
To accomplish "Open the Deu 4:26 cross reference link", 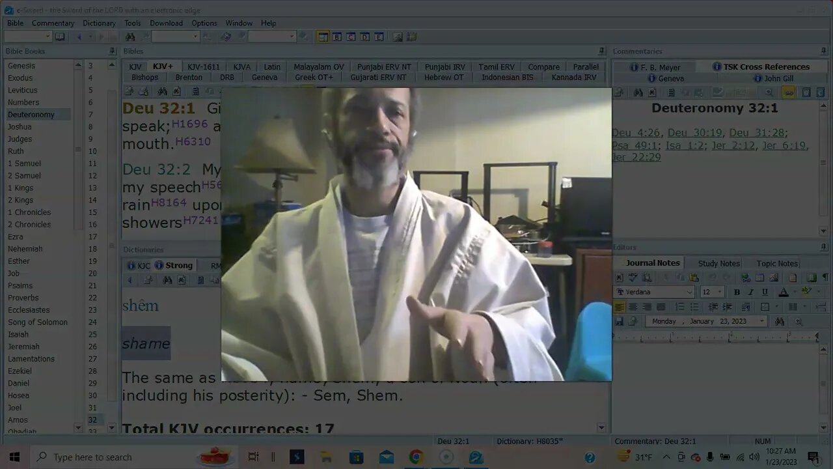I will point(636,133).
